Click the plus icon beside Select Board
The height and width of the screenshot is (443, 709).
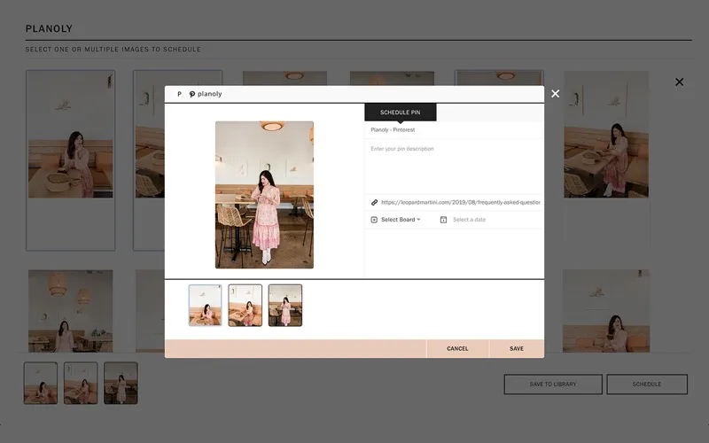coord(374,220)
